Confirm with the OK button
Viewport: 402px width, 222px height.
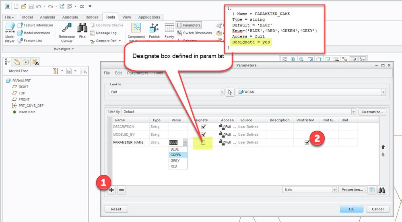tap(351, 209)
